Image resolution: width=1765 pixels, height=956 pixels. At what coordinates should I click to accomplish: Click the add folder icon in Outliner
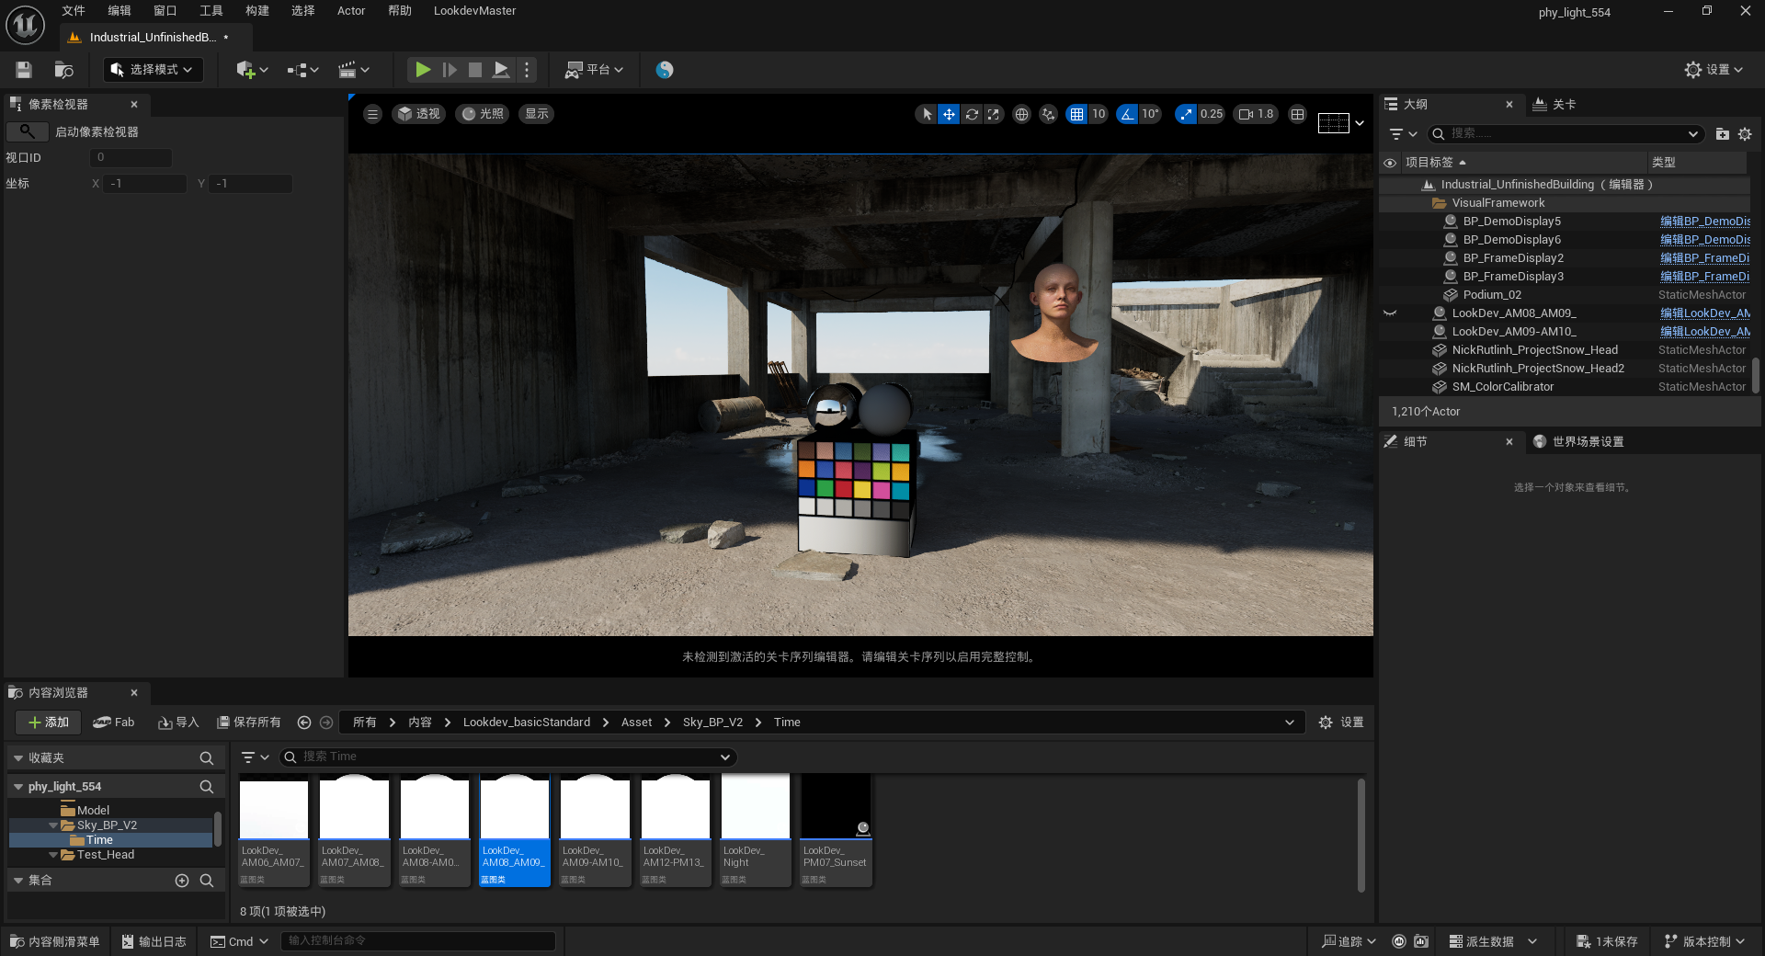tap(1722, 134)
